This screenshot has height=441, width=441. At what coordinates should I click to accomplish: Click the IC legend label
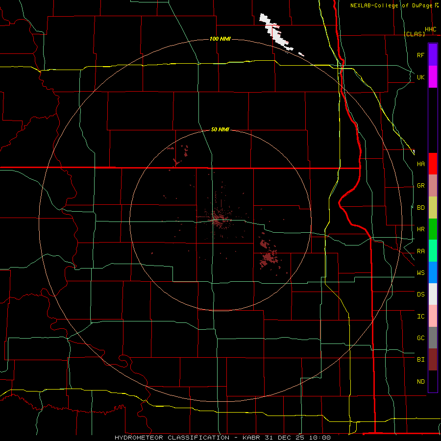click(420, 317)
